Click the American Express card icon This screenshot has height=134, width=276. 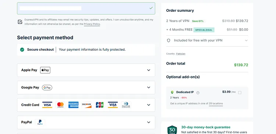pos(73,105)
